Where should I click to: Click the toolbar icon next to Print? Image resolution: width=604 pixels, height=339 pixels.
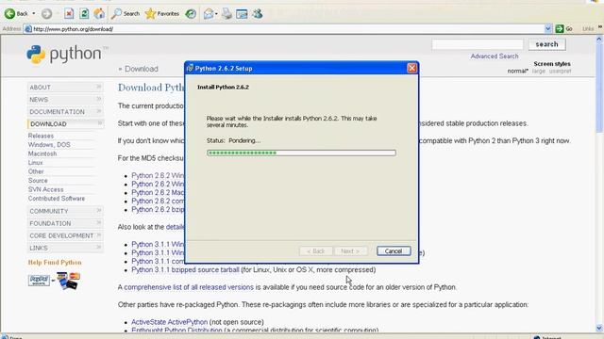click(x=242, y=14)
